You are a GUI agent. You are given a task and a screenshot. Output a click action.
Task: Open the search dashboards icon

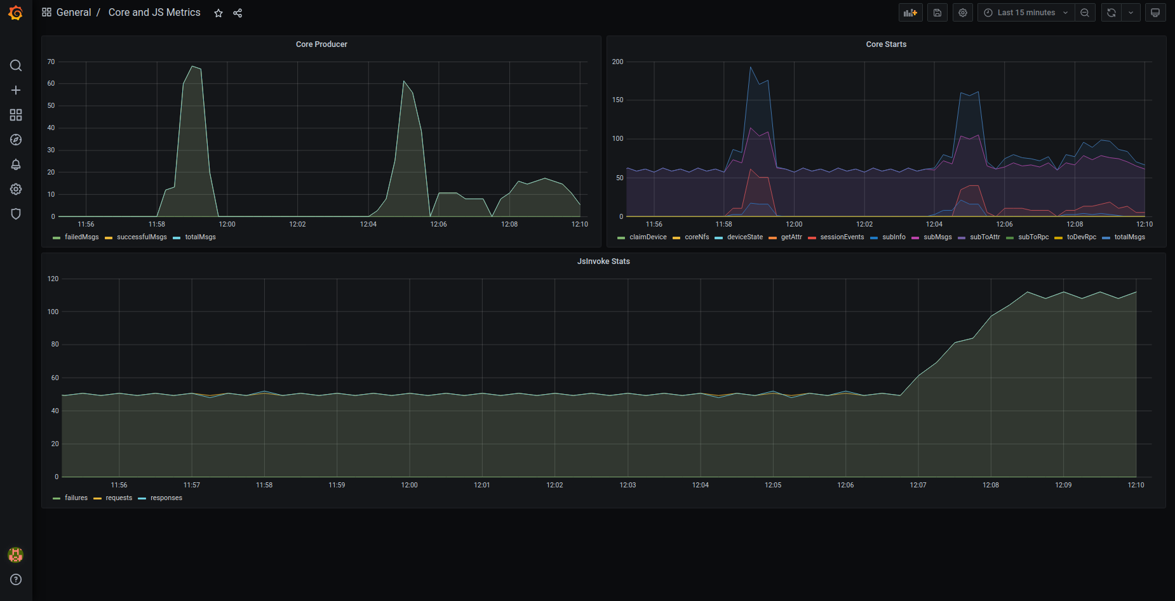[x=16, y=65]
